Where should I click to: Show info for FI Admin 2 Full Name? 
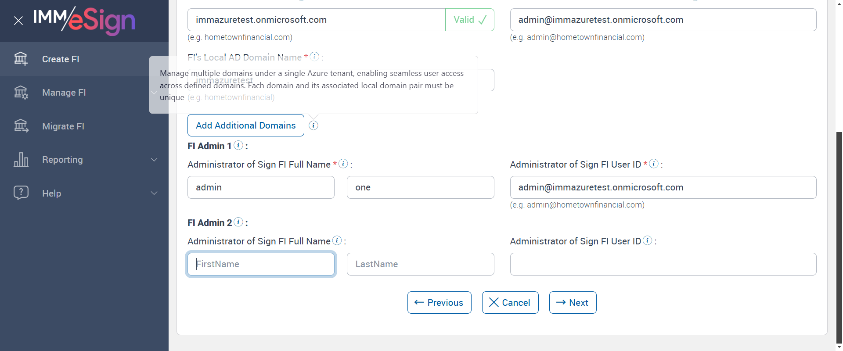tap(337, 240)
